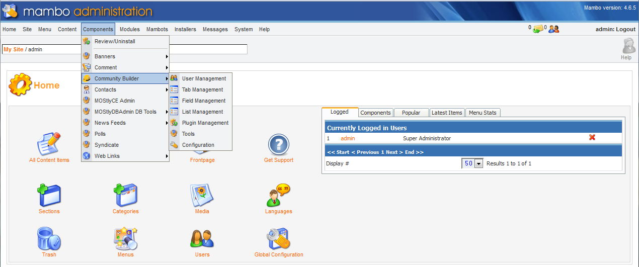Open the Components menu

tap(98, 29)
